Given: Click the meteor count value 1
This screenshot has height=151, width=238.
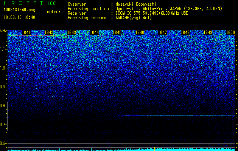Looking at the screenshot, I should click(x=54, y=17).
